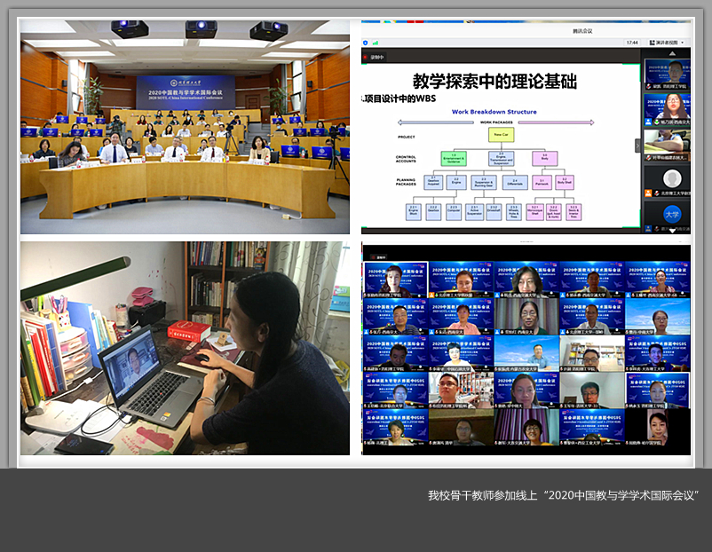Collapse the participant sidebar with the chevron
The width and height of the screenshot is (712, 552).
[x=637, y=145]
